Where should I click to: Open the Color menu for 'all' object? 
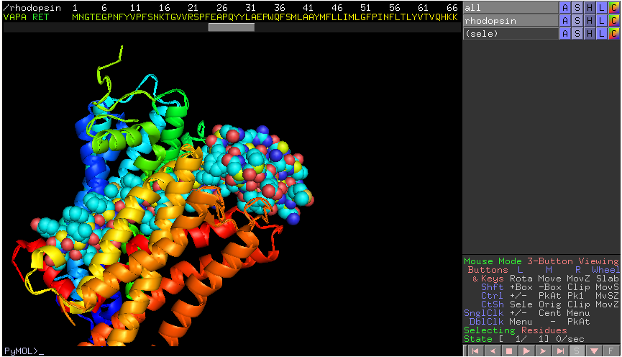click(613, 7)
